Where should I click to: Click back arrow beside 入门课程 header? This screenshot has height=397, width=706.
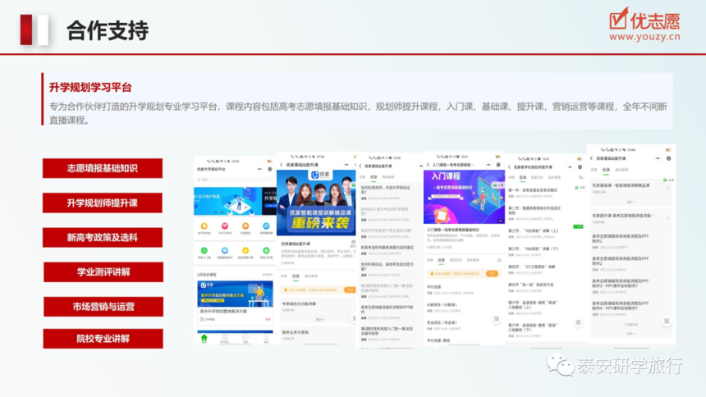point(429,165)
